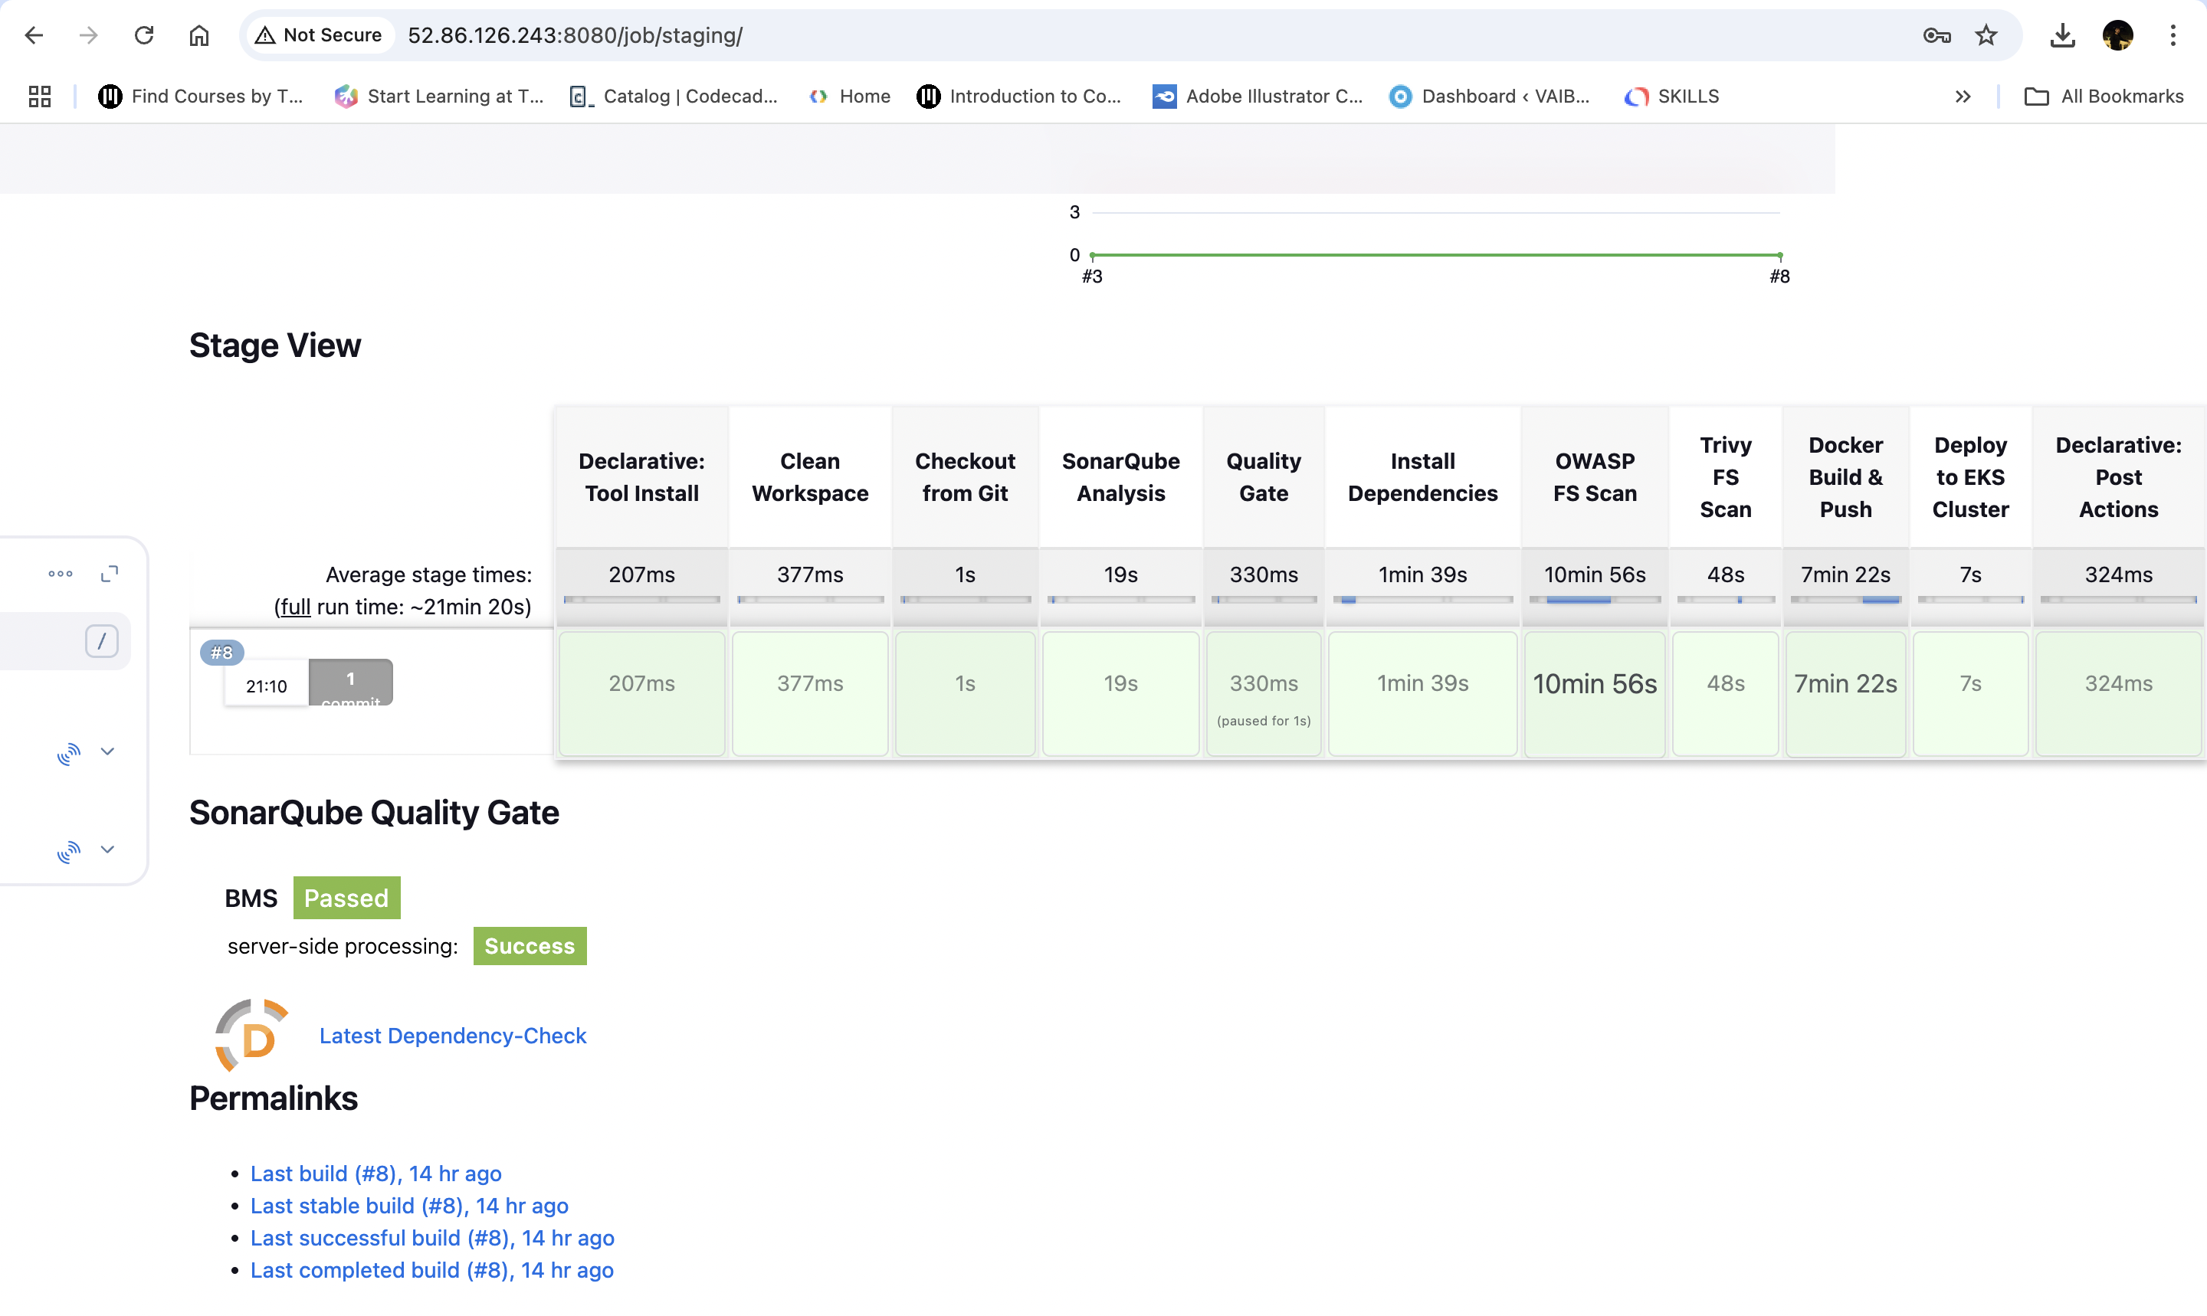Open OWASP FS Scan 10min 56s cell for #8
The height and width of the screenshot is (1316, 2207).
tap(1594, 693)
